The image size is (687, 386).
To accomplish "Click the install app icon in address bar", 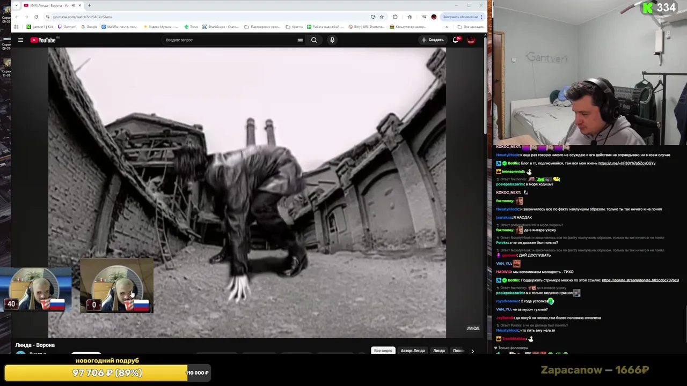I will [373, 17].
